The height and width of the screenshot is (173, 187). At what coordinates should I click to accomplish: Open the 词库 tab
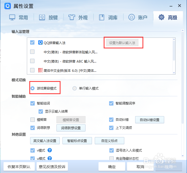click(x=108, y=17)
